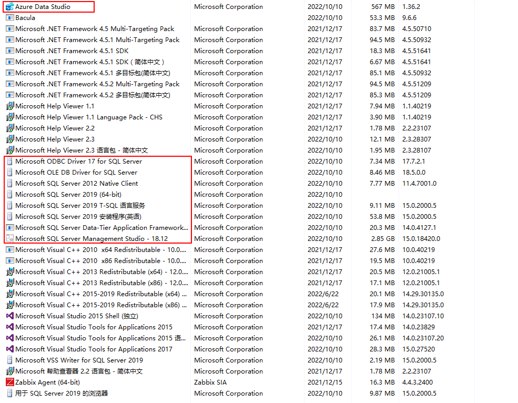Click the icon for Microsoft Help Viewer 1.1

(x=10, y=106)
